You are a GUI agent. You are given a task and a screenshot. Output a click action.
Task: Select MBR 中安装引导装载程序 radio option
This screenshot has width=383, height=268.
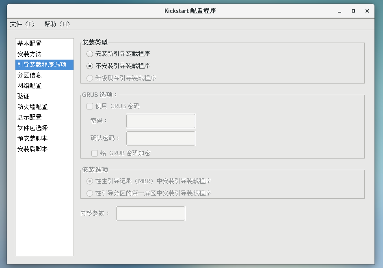tap(90, 181)
